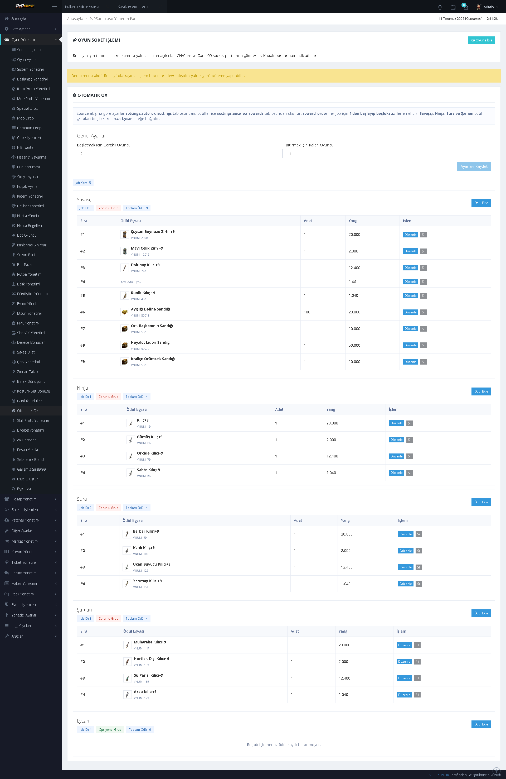Click the Barbar Kılıcı+9 sword icon
The width and height of the screenshot is (506, 779).
[126, 534]
